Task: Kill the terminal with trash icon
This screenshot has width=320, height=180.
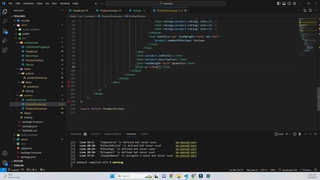Action: pos(299,134)
